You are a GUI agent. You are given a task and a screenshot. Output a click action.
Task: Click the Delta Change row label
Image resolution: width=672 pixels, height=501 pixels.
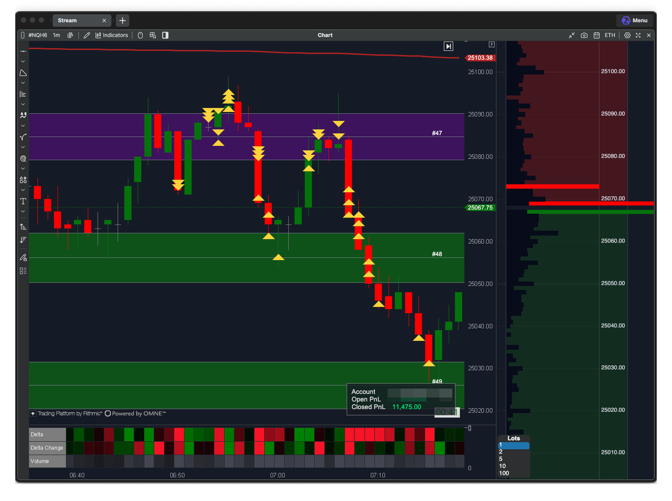pos(48,448)
